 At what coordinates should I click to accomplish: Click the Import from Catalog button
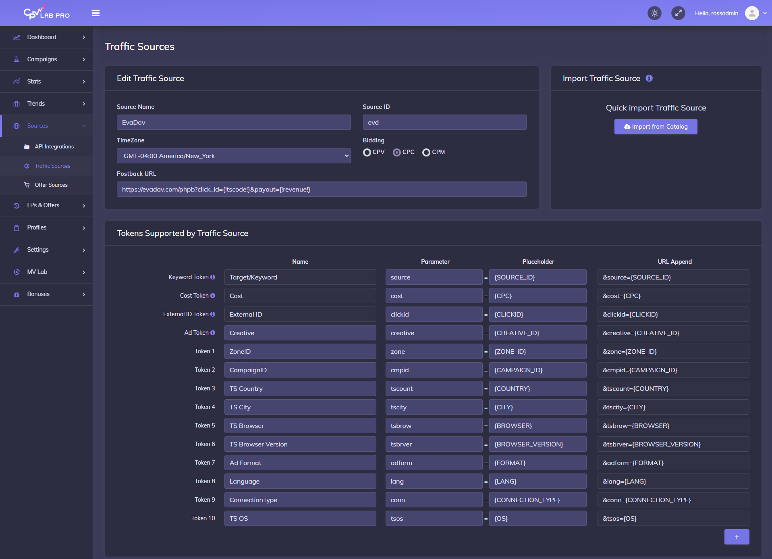pyautogui.click(x=656, y=127)
